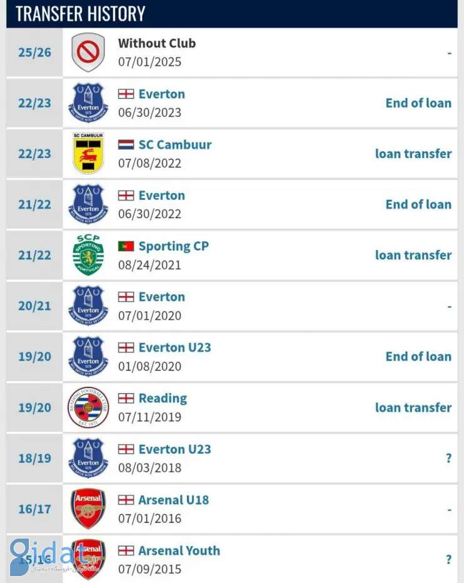Select the 25/26 season cell
This screenshot has width=464, height=583.
[34, 53]
